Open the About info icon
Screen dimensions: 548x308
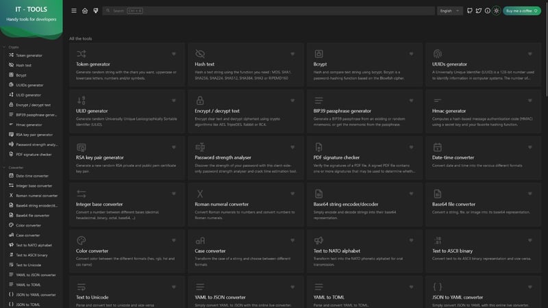[487, 11]
